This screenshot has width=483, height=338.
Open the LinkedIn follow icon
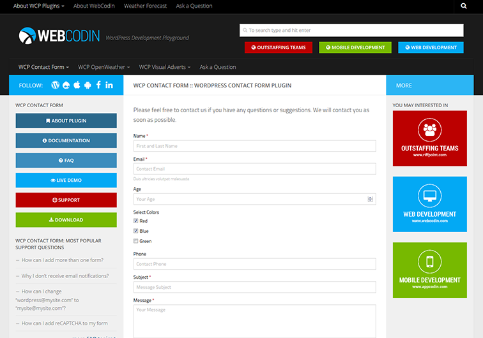tap(109, 85)
